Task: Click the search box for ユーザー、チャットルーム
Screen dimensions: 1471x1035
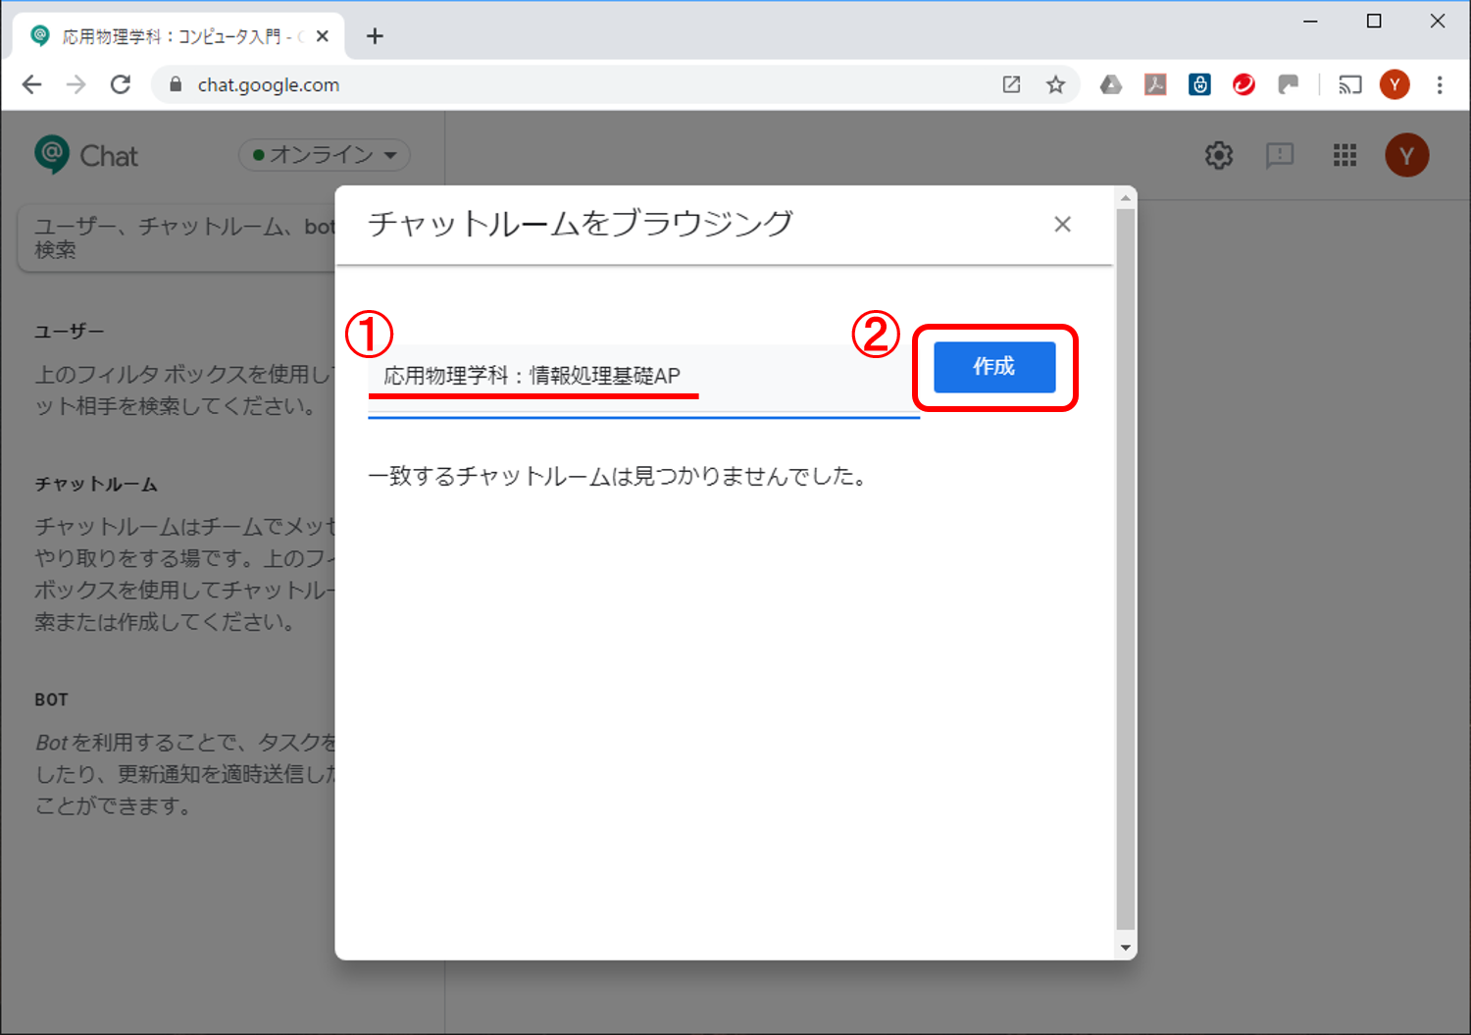Action: coord(178,237)
